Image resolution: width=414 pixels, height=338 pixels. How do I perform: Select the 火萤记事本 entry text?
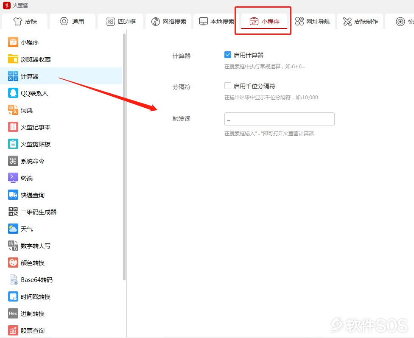click(36, 127)
